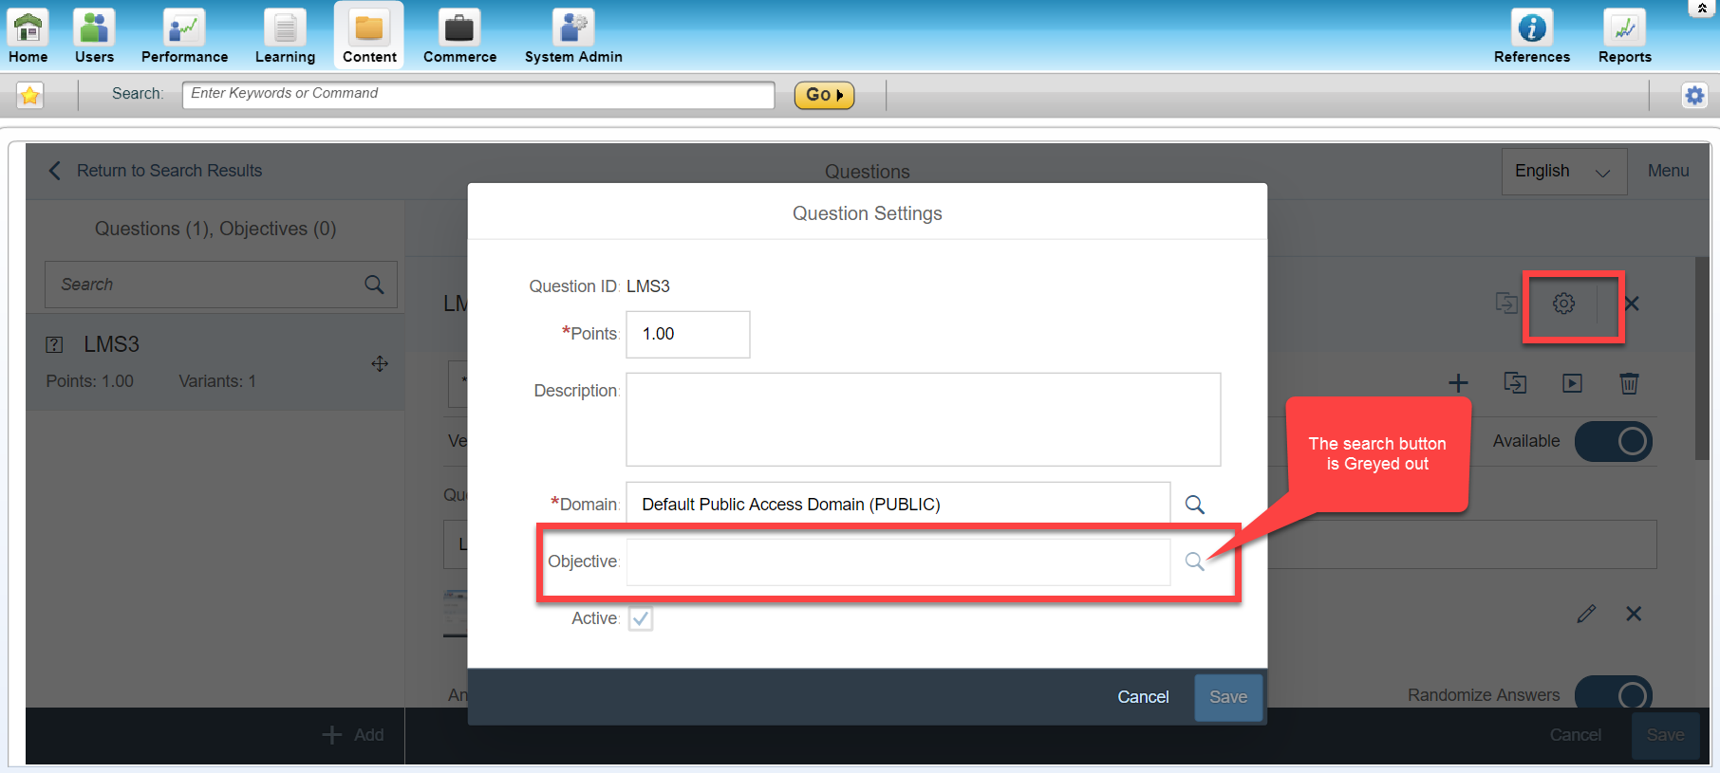Click the Go button
This screenshot has height=773, width=1720.
coord(824,95)
